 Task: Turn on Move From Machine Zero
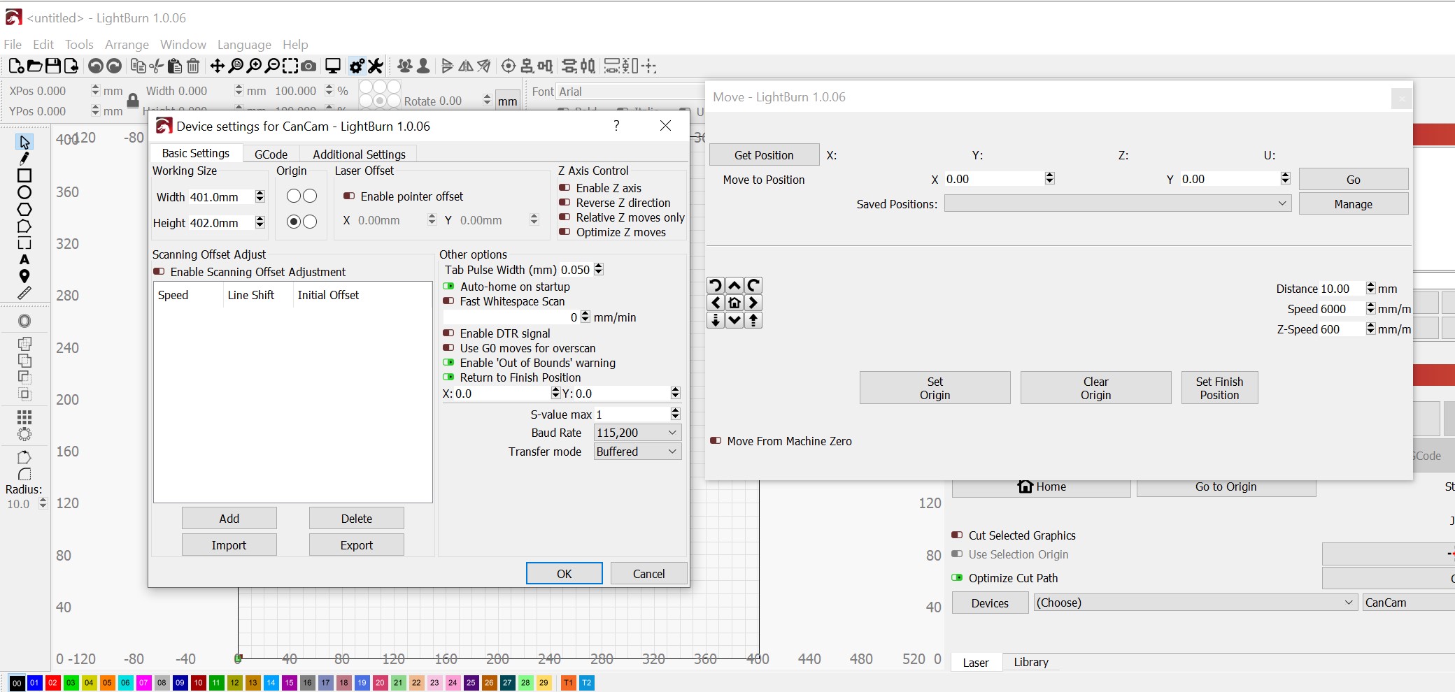[716, 441]
